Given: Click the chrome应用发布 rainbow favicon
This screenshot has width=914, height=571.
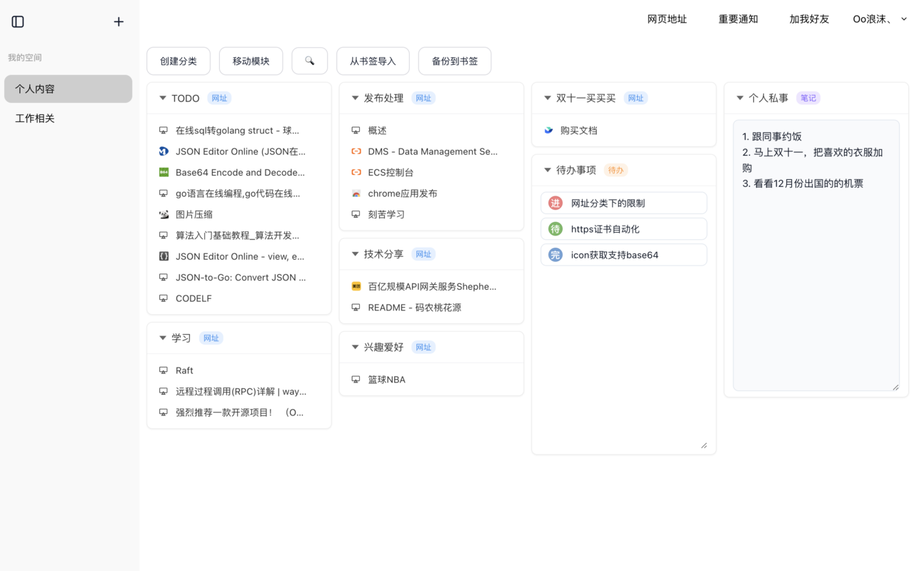Looking at the screenshot, I should [x=356, y=193].
